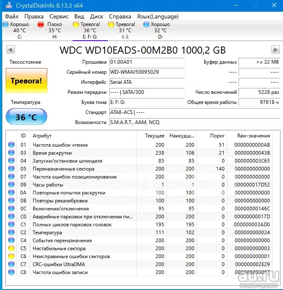Click the Интерфейс field Serial ATA
Viewport: 283px width, 290px height.
coord(147,82)
